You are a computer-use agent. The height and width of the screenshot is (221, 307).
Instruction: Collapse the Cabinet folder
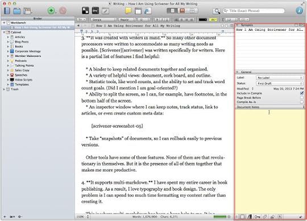[x=4, y=32]
